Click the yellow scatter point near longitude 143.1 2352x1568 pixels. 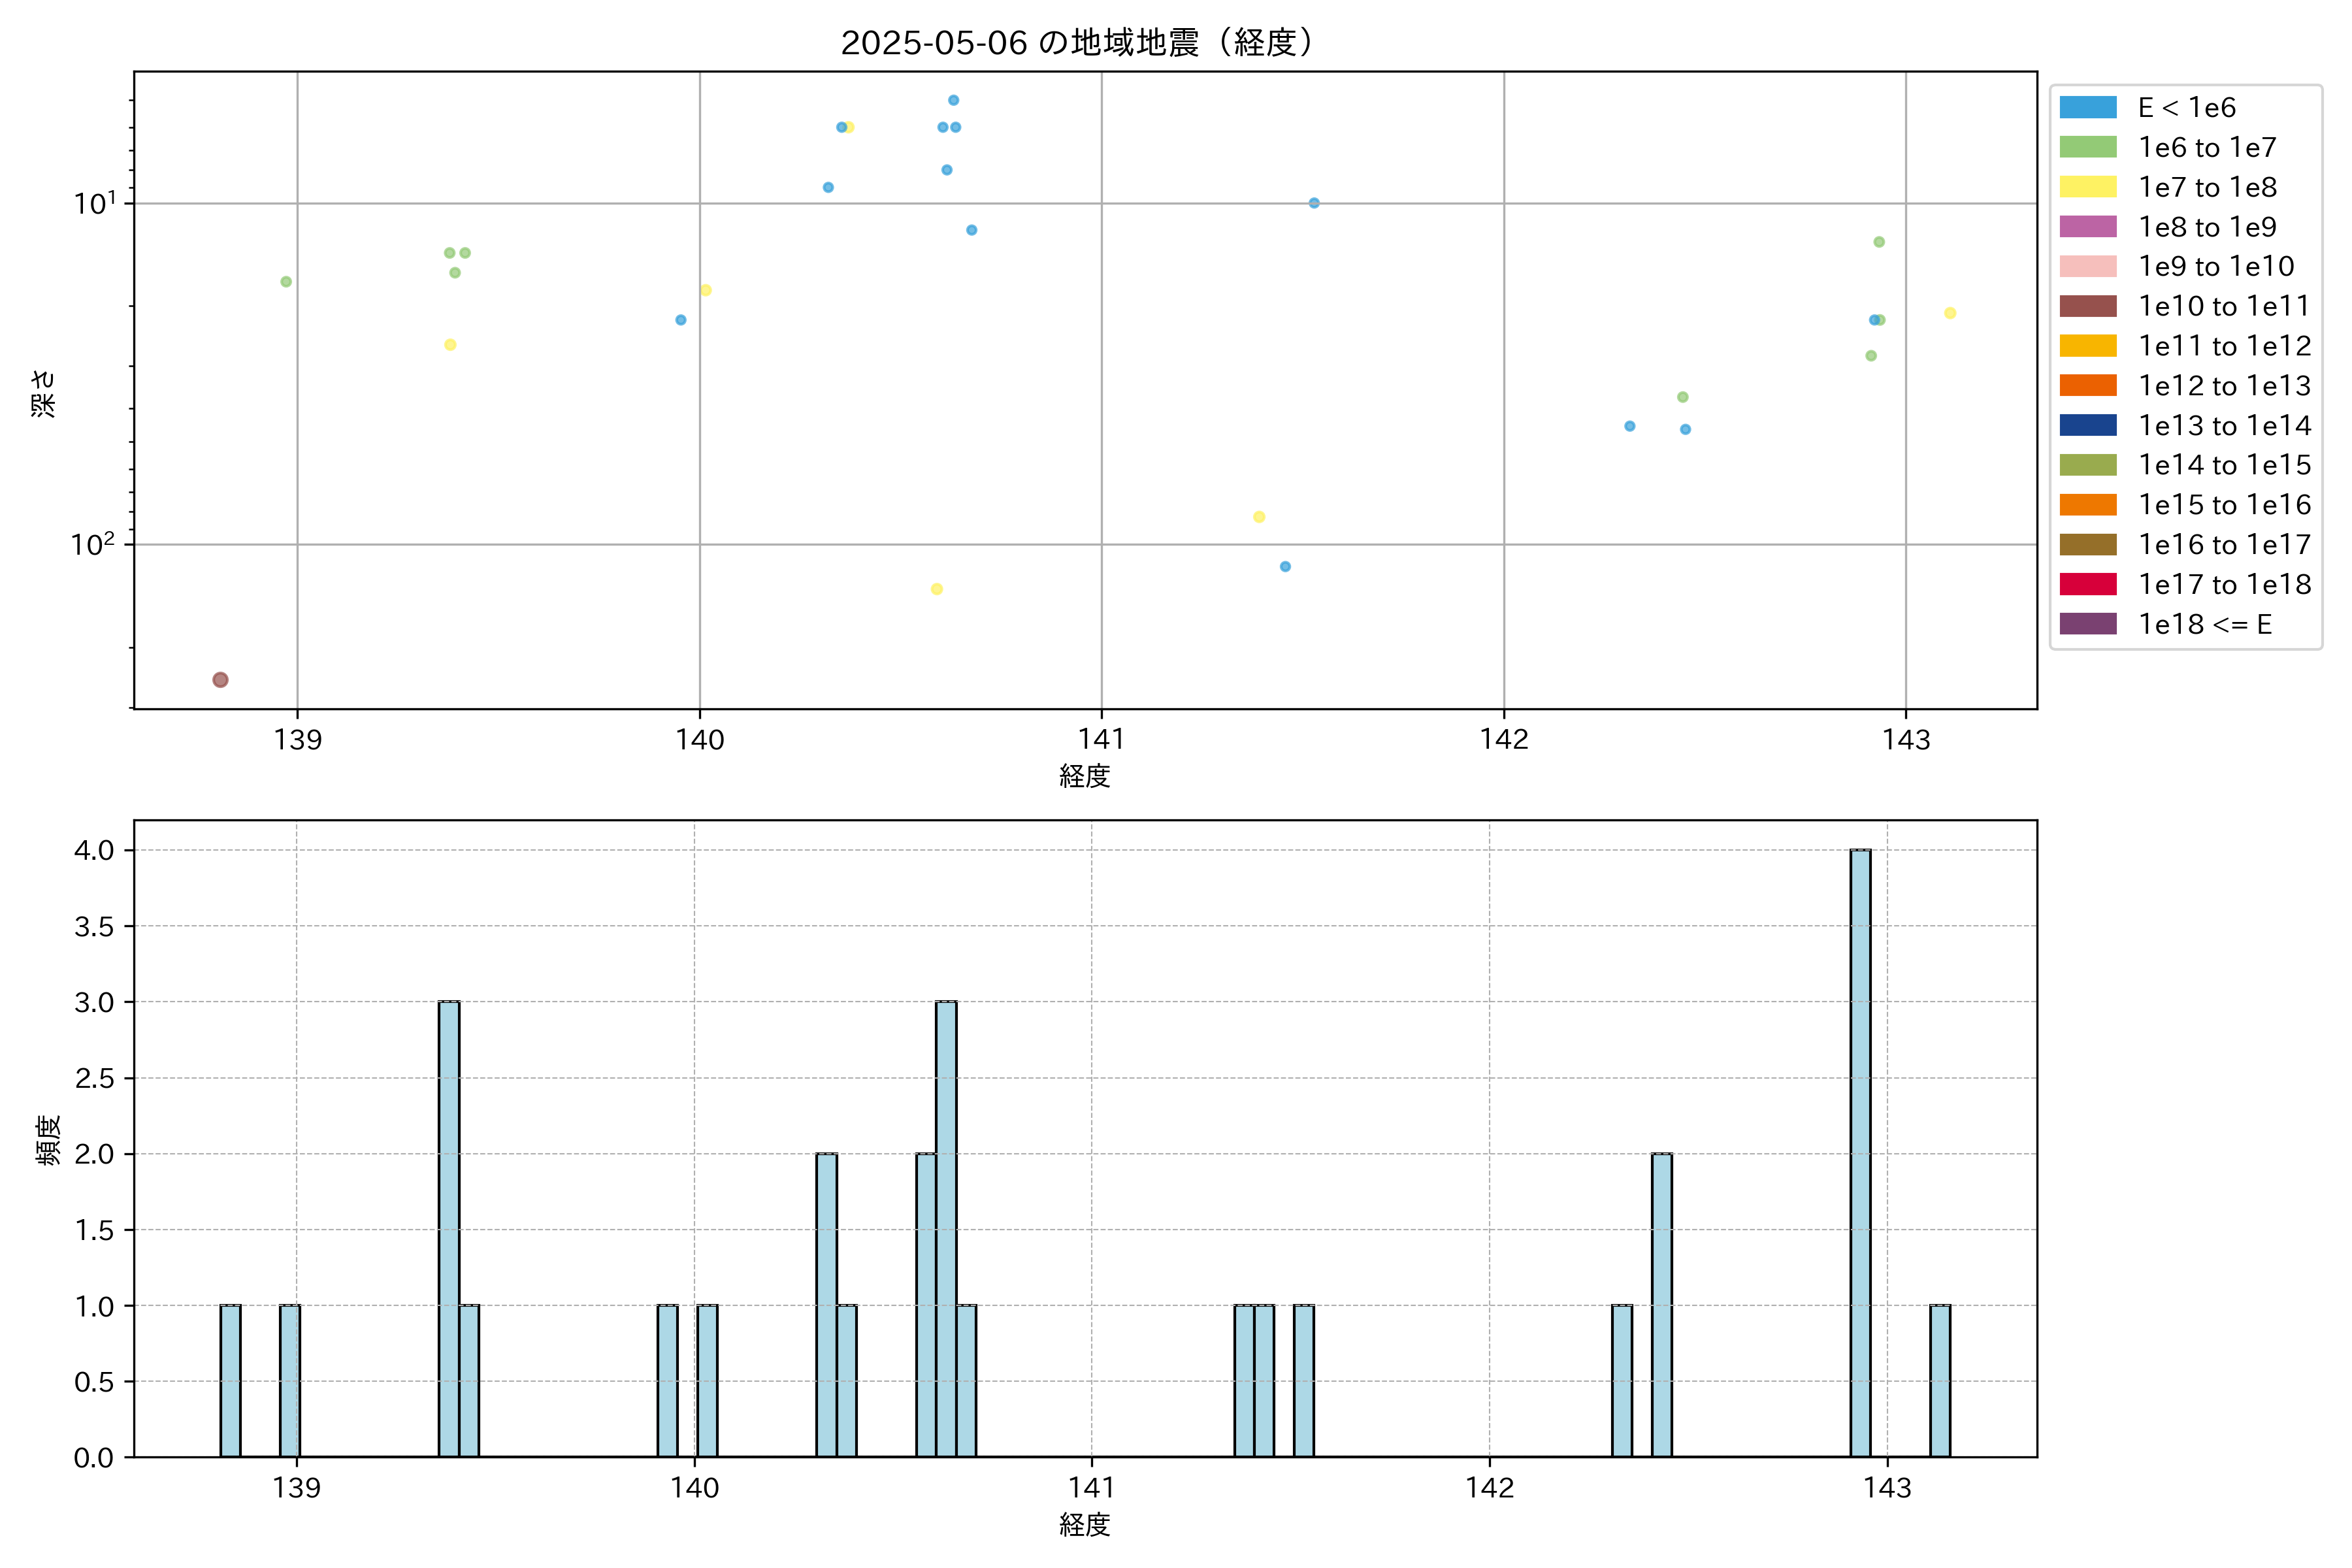click(x=1949, y=313)
